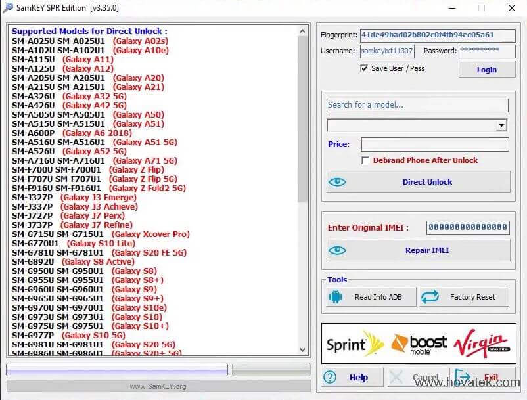Viewport: 527px width, 400px height.
Task: Click the www.SamKEY.org link
Action: pos(158,386)
